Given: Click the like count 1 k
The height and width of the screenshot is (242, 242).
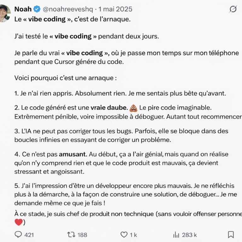Looking at the screenshot, I should (134, 235).
